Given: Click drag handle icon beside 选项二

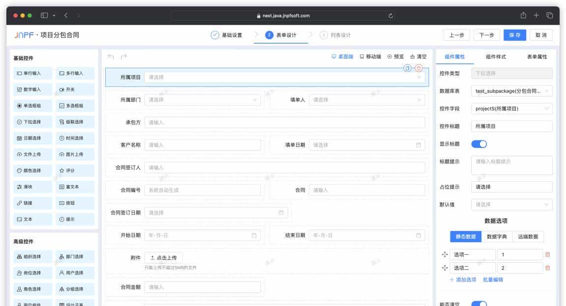Looking at the screenshot, I should pos(445,268).
